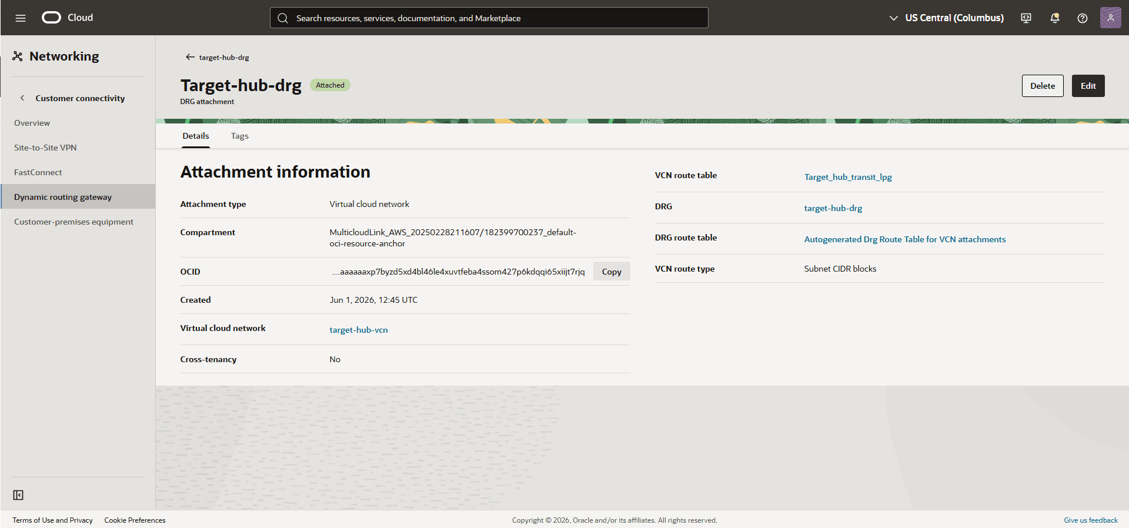
Task: Click the 'Subnet CIDR blocks' value
Action: [840, 269]
